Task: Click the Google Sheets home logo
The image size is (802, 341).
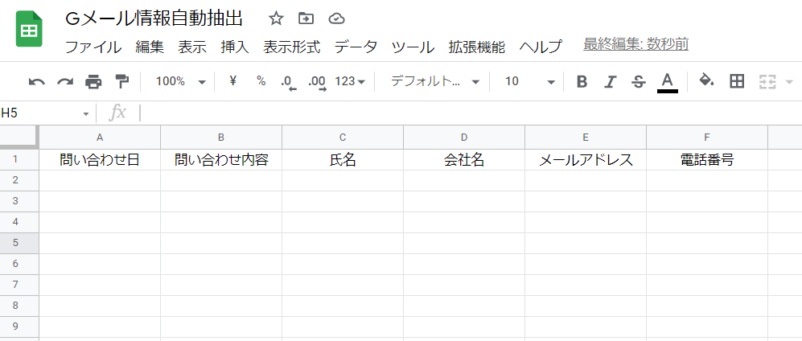Action: (29, 30)
